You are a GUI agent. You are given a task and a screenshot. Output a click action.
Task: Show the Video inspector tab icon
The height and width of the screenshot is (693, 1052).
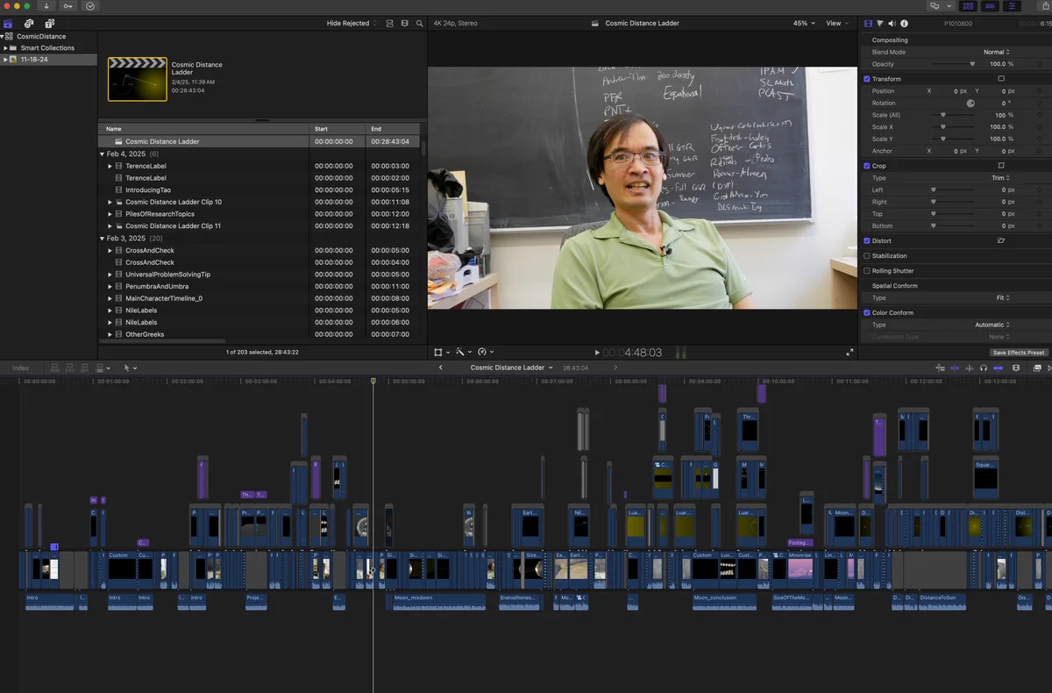pos(869,24)
